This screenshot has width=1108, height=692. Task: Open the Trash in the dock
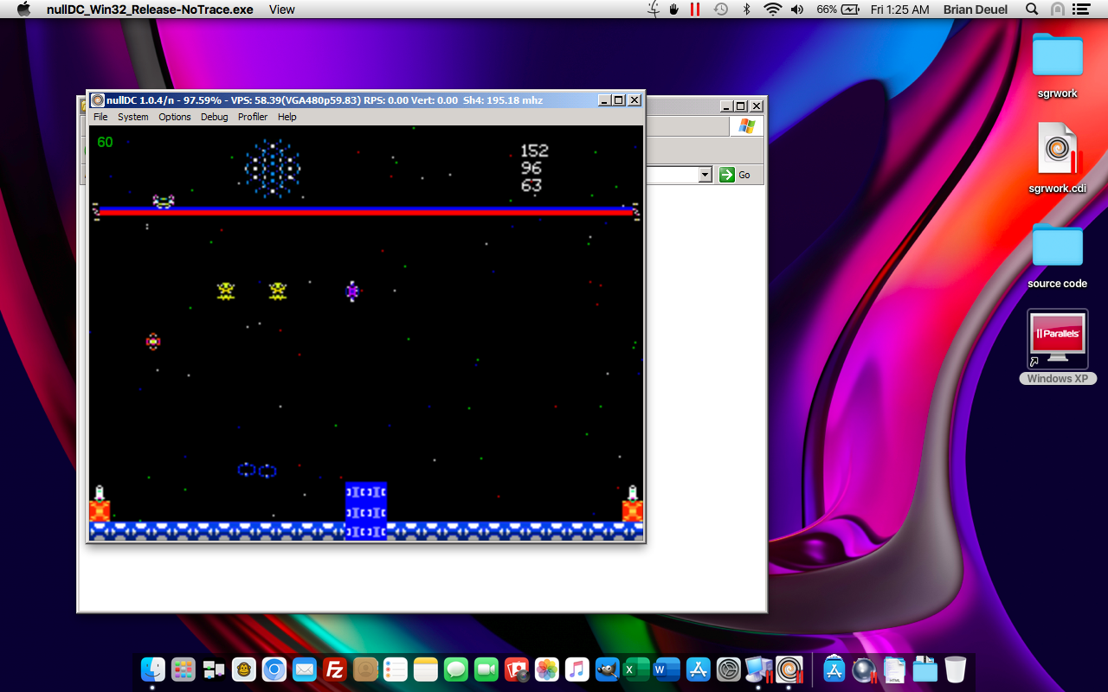[x=955, y=670]
